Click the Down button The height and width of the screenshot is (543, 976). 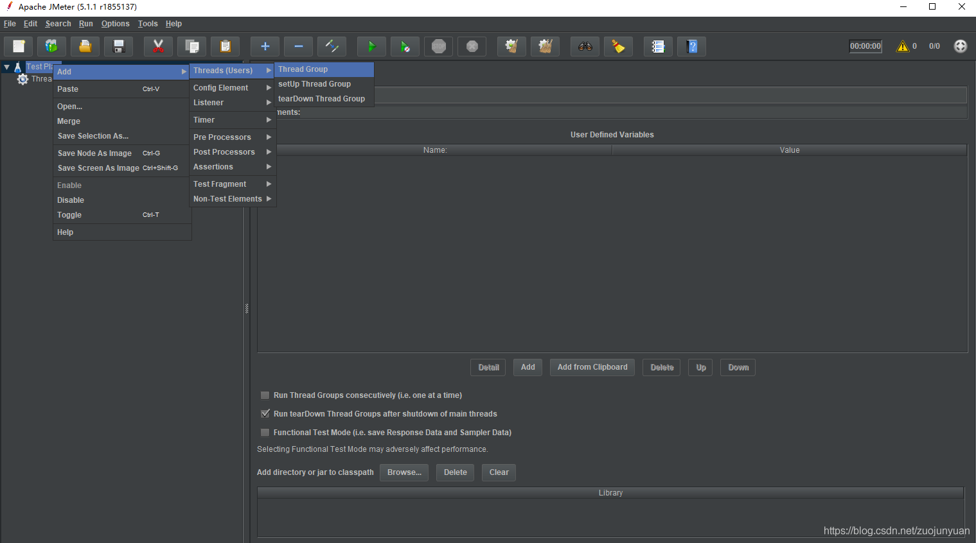point(738,367)
